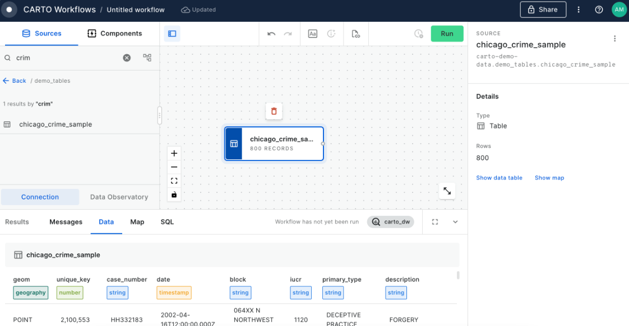629x326 pixels.
Task: Click the node output connection port
Action: point(323,144)
